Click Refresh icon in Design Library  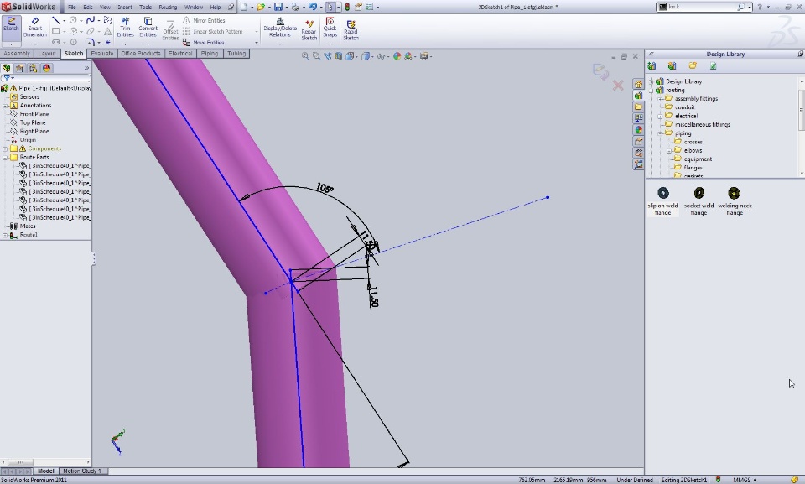(x=713, y=65)
